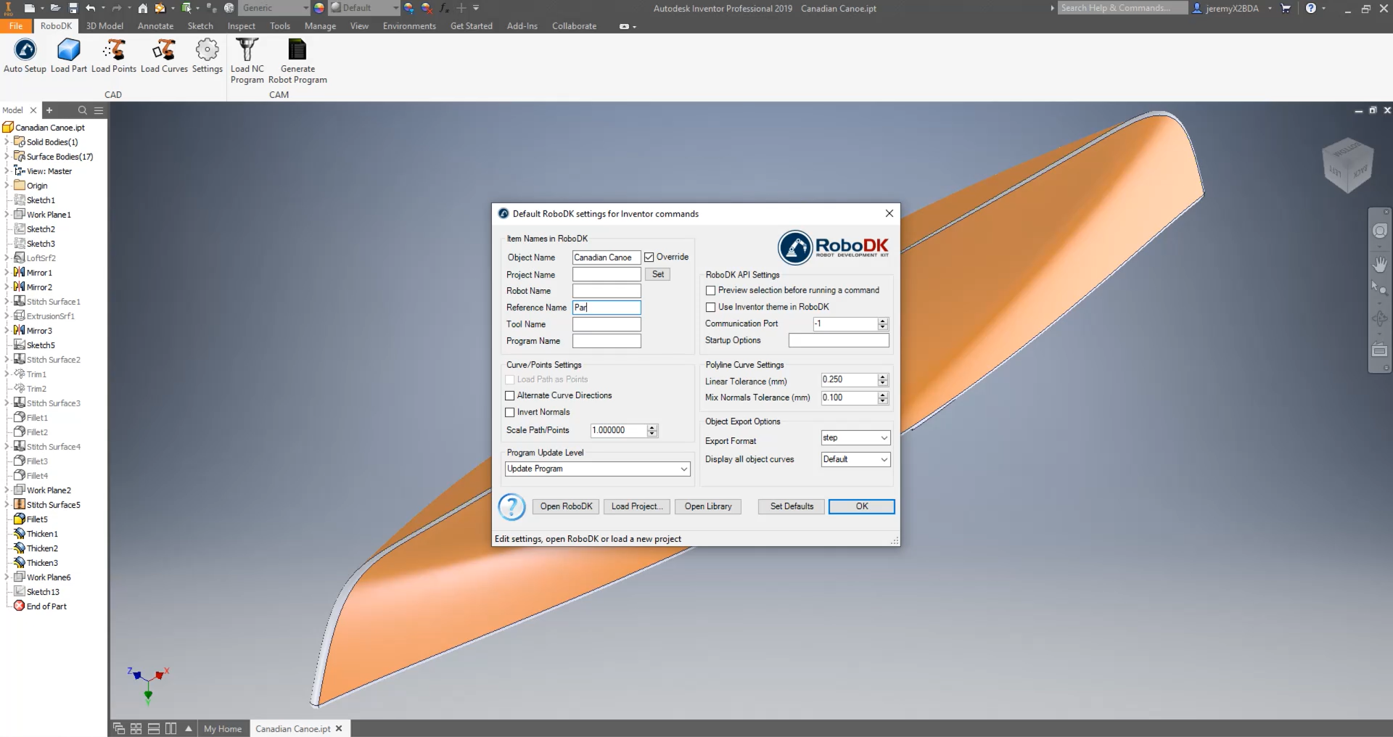Click the Load Part icon

(x=68, y=51)
